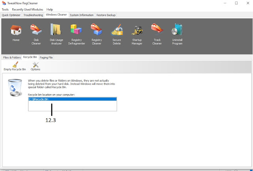253x171 pixels.
Task: Switch to Files & Folders sub-tab
Action: point(12,58)
